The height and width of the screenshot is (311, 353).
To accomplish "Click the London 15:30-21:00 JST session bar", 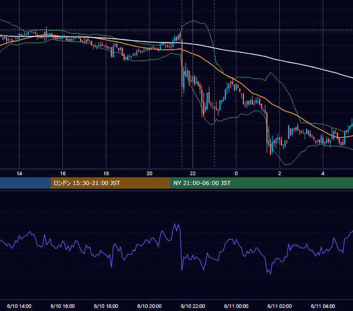I will click(x=110, y=183).
